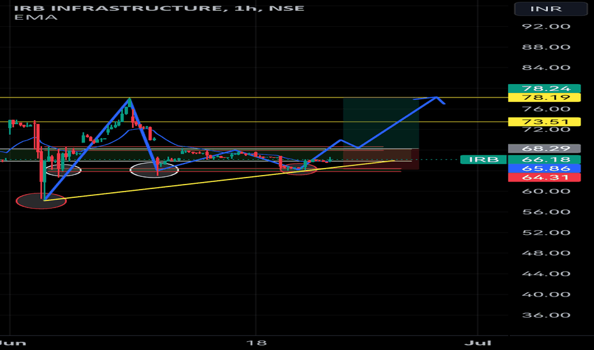Click the Jul label on time axis
594x350 pixels.
(x=478, y=343)
